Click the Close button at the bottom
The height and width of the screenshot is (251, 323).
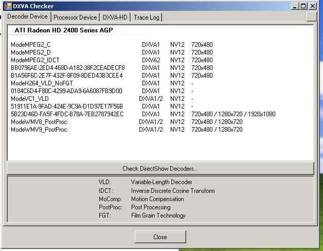[x=160, y=237]
